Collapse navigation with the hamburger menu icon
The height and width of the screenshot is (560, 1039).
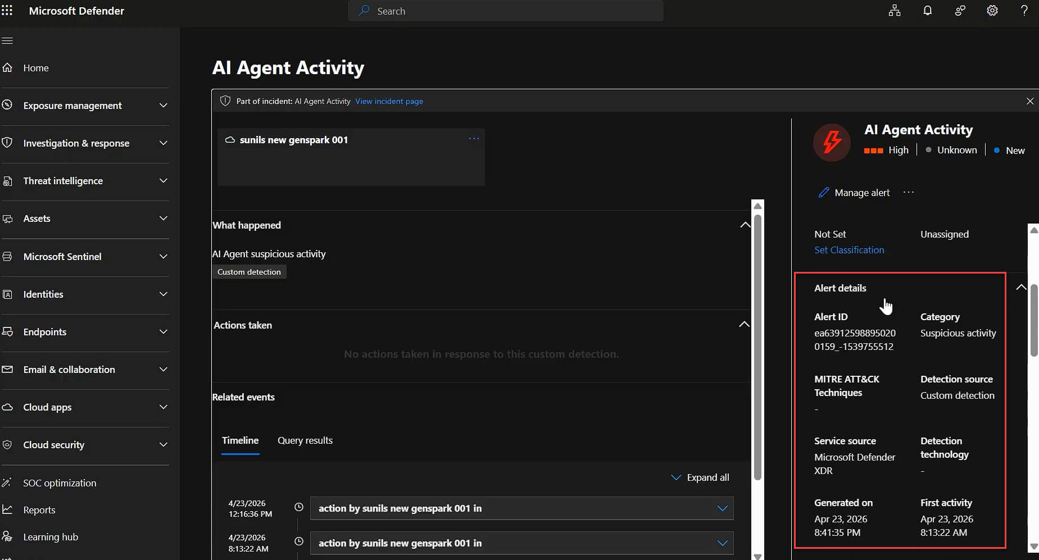(x=7, y=40)
